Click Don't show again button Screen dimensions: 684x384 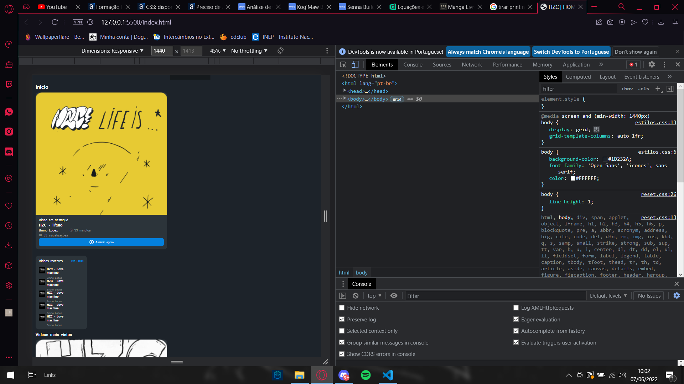(636, 52)
